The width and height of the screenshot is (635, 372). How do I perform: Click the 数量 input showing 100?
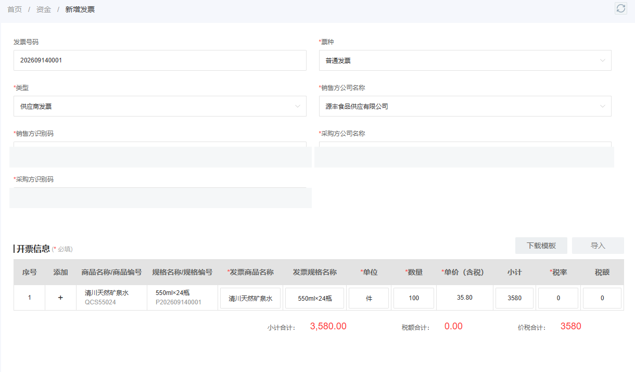pos(414,298)
